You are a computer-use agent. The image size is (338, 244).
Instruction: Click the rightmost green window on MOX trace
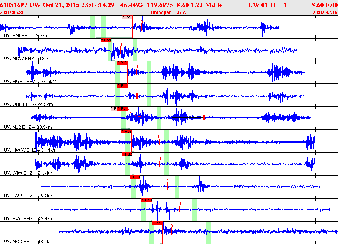coord(208,232)
